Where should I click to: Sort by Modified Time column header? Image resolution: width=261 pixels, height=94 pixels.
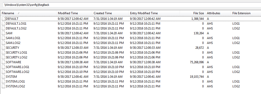pos(74,13)
